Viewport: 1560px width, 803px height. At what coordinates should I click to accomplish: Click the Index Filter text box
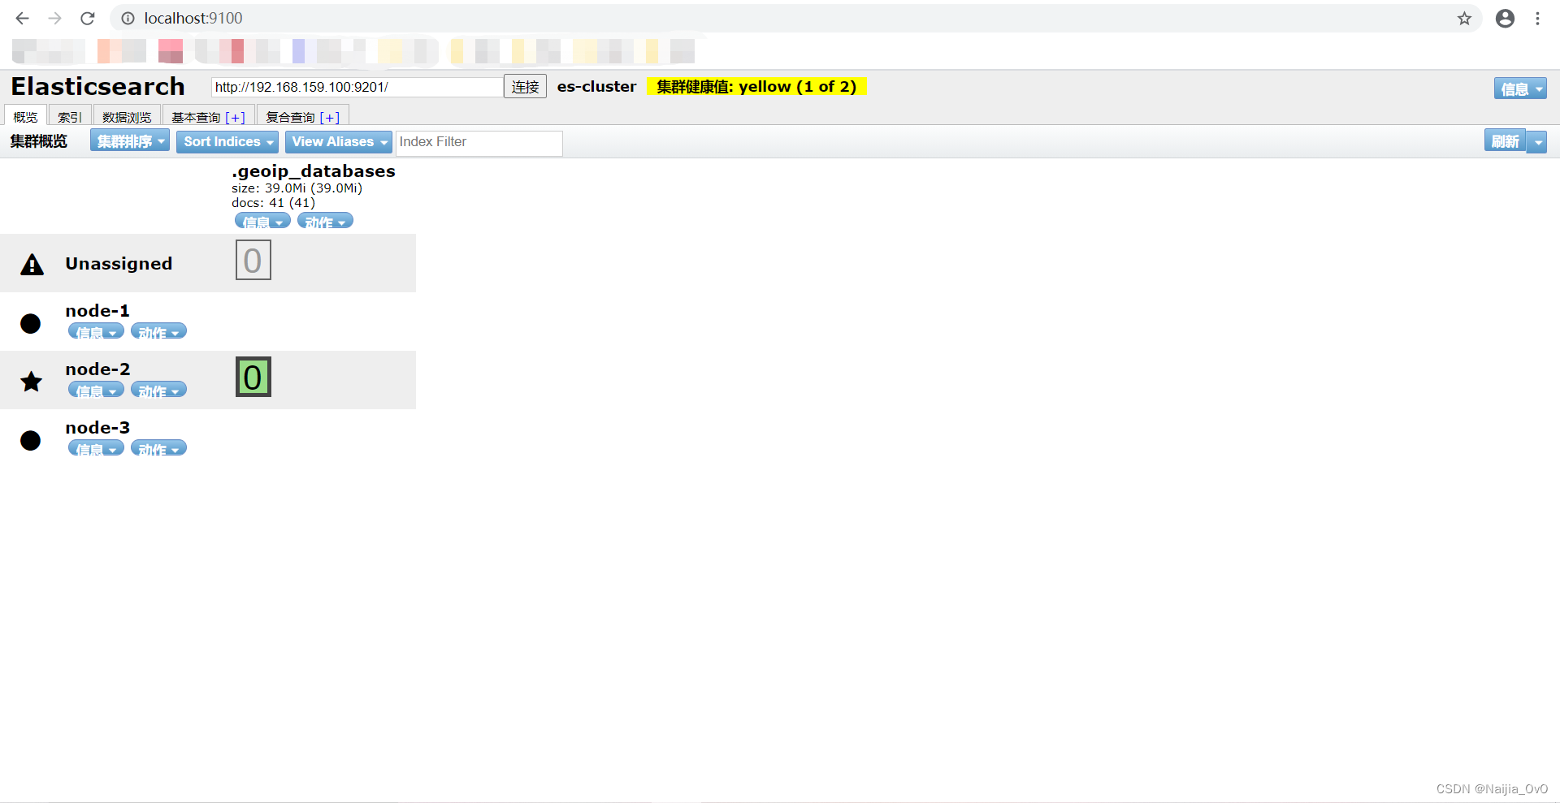point(479,142)
